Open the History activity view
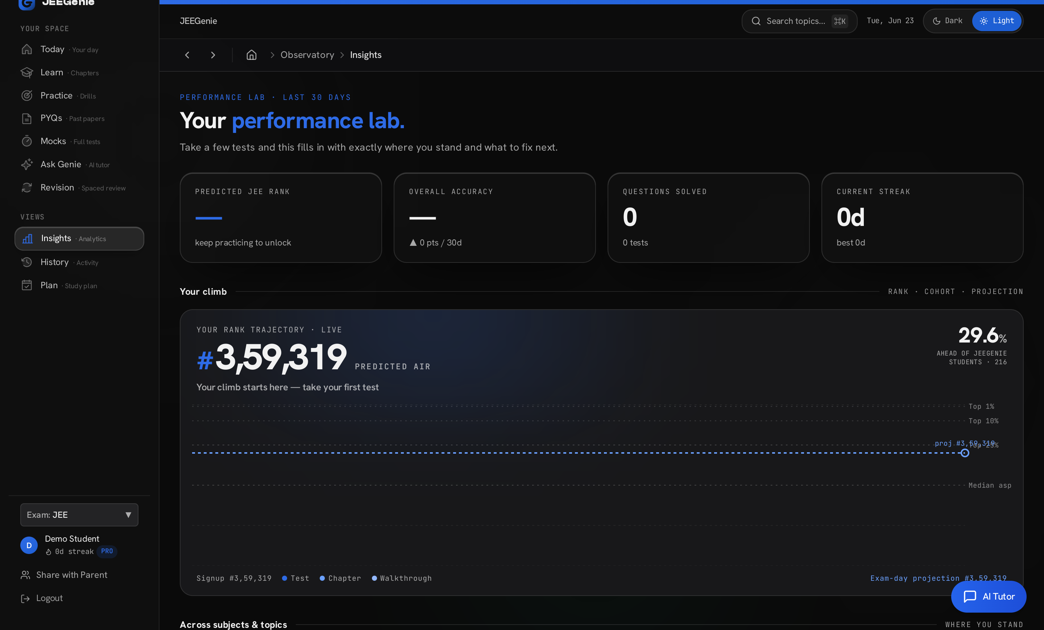This screenshot has height=630, width=1044. point(79,262)
